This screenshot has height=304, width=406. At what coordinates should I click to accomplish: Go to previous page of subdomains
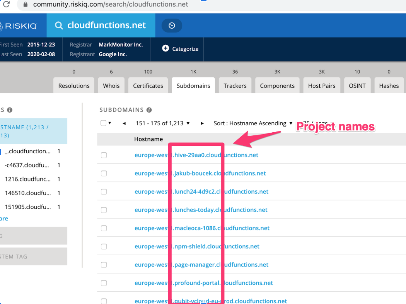124,123
